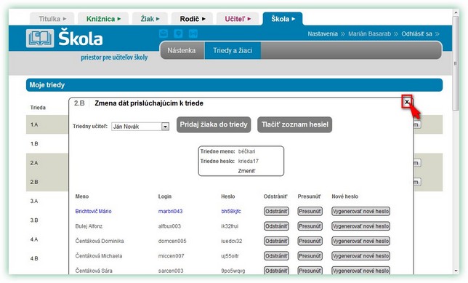The height and width of the screenshot is (283, 468).
Task: Switch to the Titulka tab
Action: pos(52,19)
